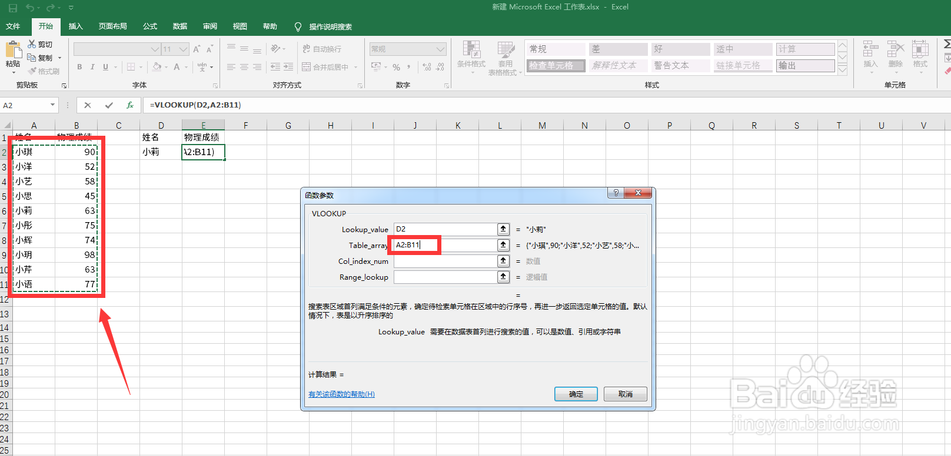Click the cell Borders icon

(131, 67)
